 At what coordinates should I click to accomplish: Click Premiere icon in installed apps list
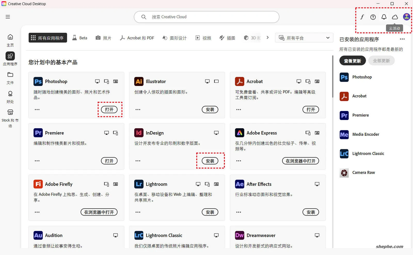(x=344, y=115)
